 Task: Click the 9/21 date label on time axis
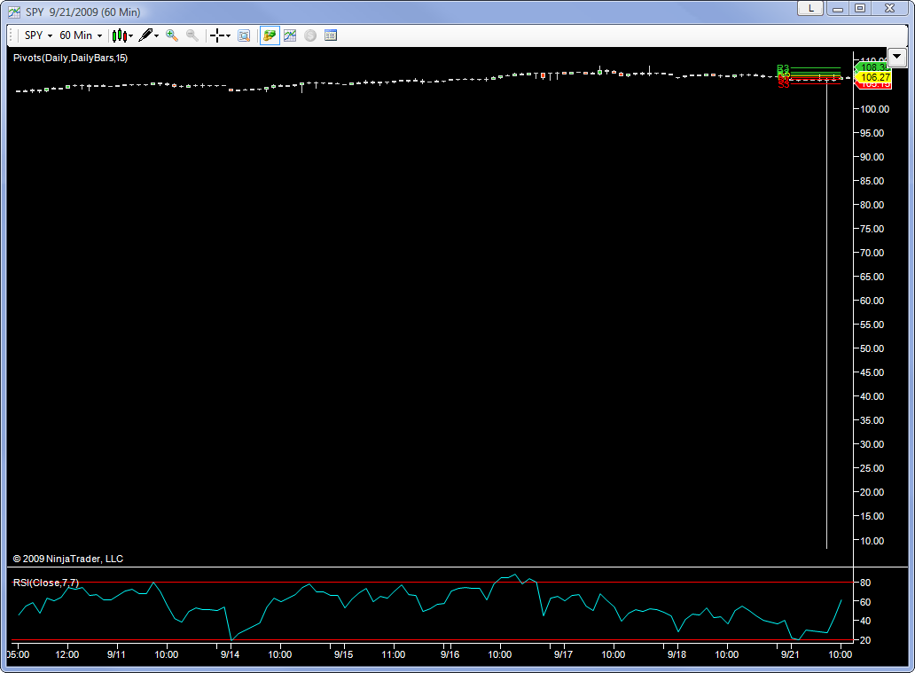(x=790, y=654)
